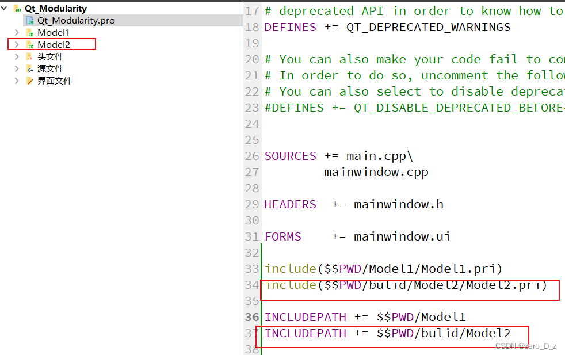Click the comment text on line 21

(x=414, y=76)
